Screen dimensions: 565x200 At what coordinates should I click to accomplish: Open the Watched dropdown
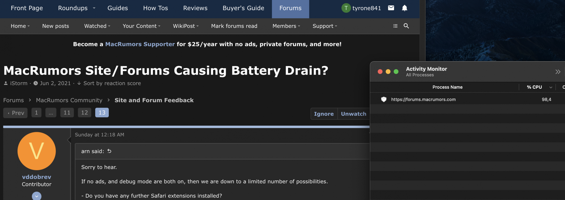[x=97, y=26]
